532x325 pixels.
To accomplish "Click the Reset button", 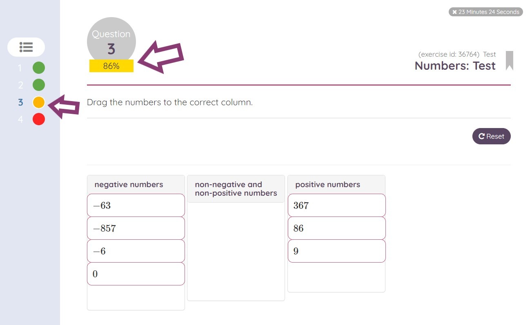I will pyautogui.click(x=492, y=136).
